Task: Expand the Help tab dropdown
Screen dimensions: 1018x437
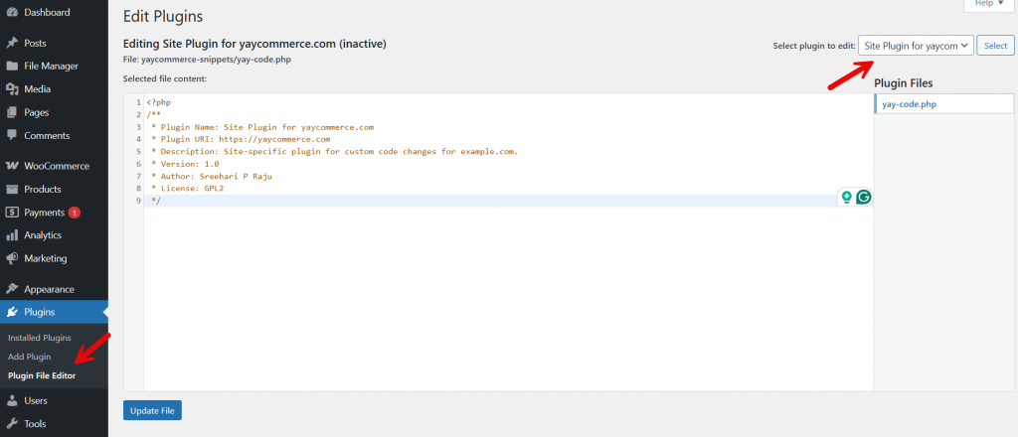Action: (989, 4)
